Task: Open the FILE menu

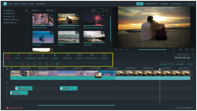Action: point(10,4)
